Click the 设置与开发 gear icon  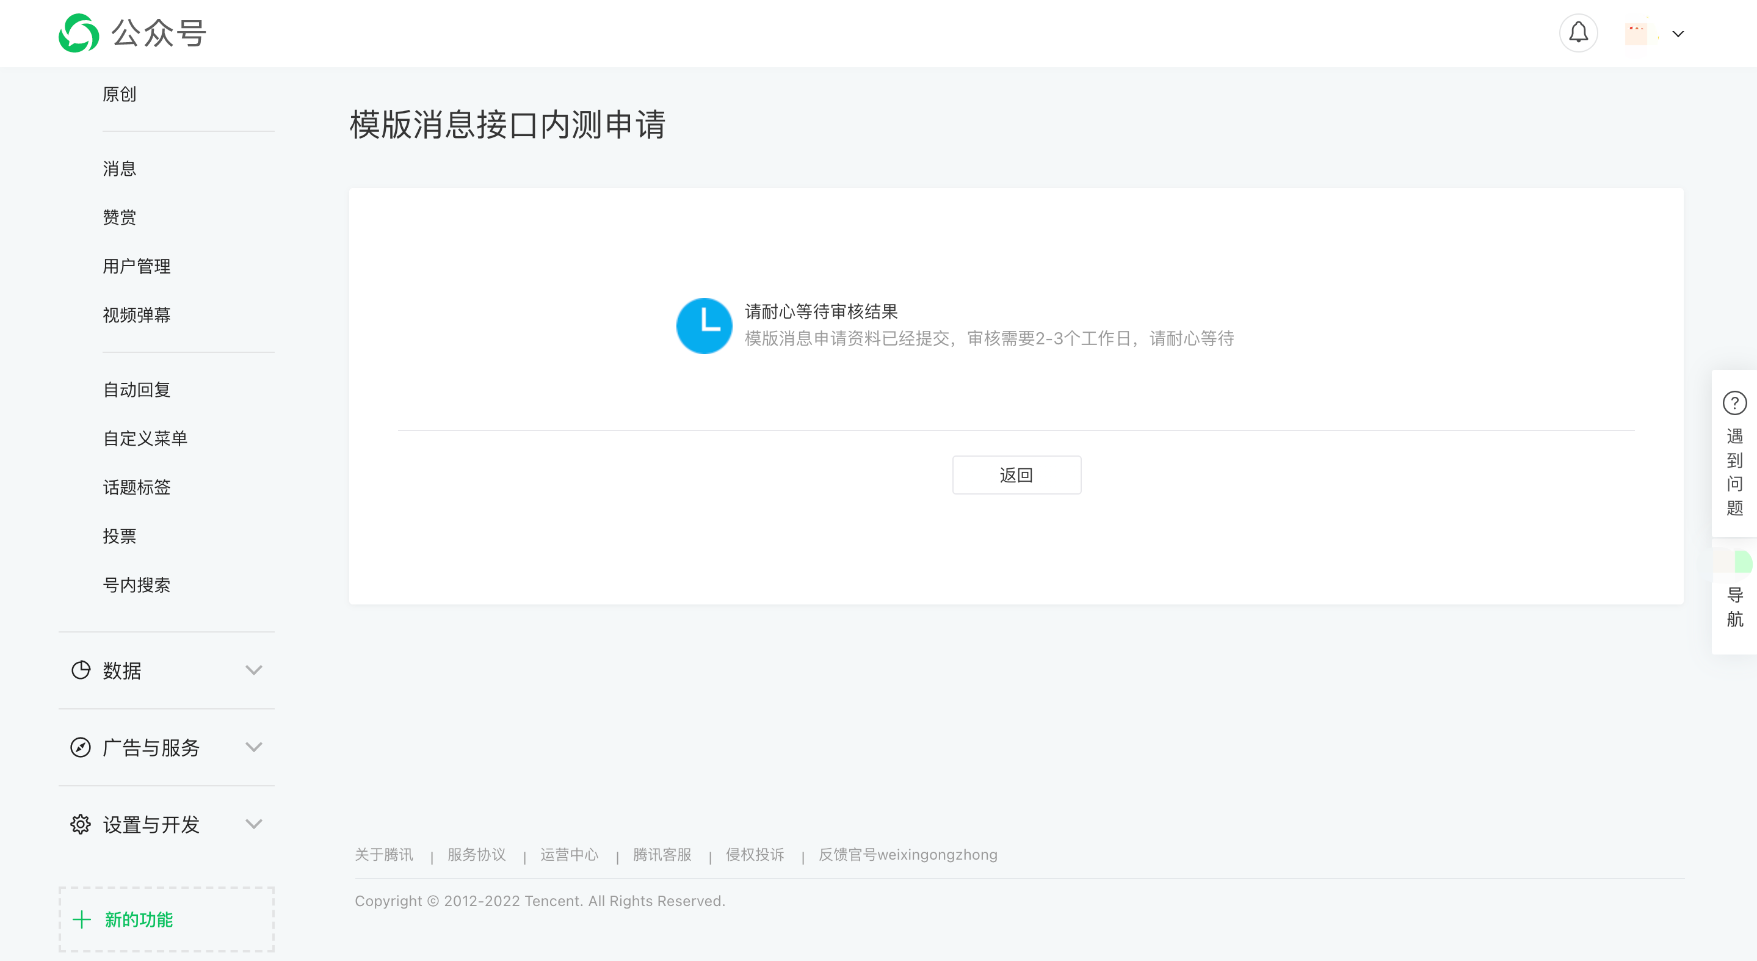coord(81,824)
